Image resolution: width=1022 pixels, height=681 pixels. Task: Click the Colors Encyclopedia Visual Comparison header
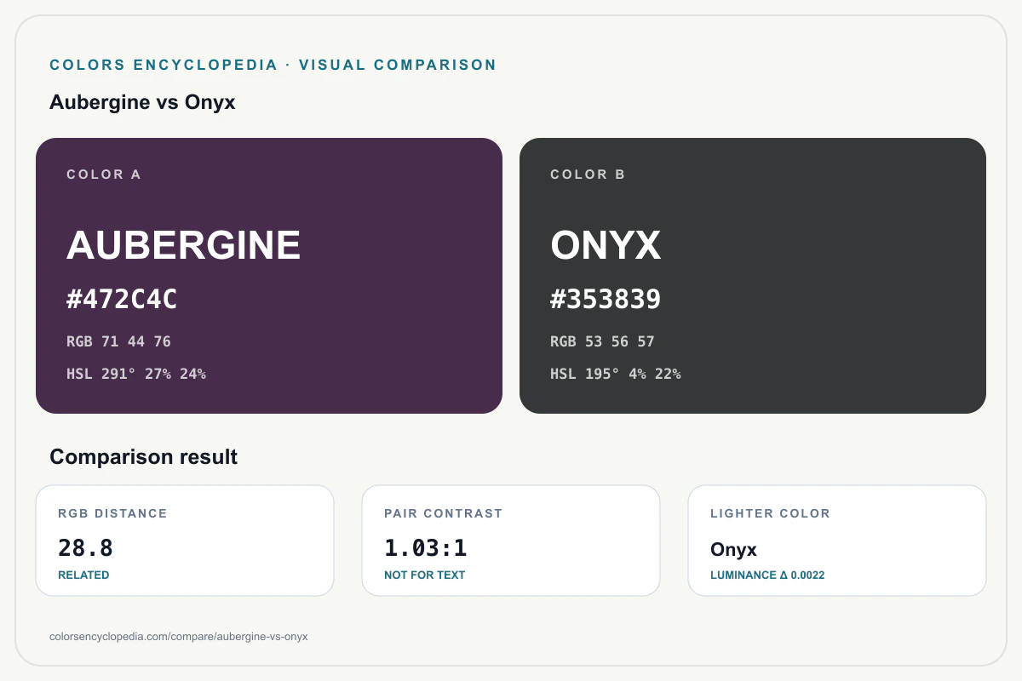[273, 65]
